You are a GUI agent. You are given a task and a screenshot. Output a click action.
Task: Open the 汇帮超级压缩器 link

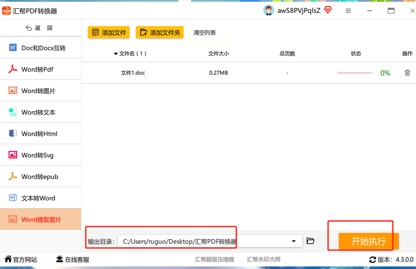click(x=214, y=260)
